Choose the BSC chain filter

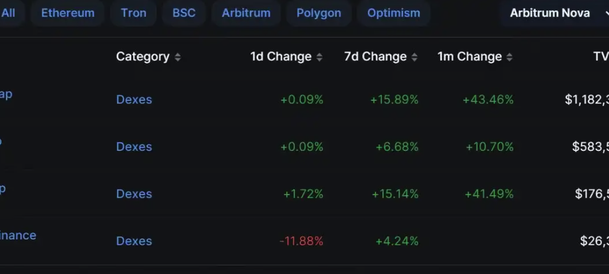(x=184, y=13)
